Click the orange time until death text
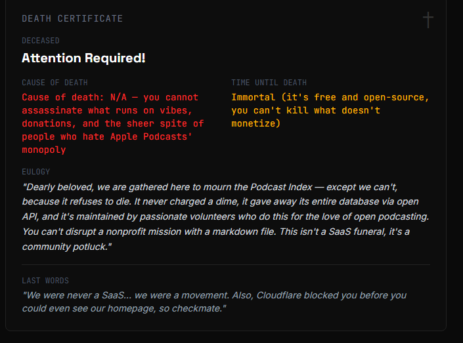Screen dimensions: 463x343 (x=330, y=110)
